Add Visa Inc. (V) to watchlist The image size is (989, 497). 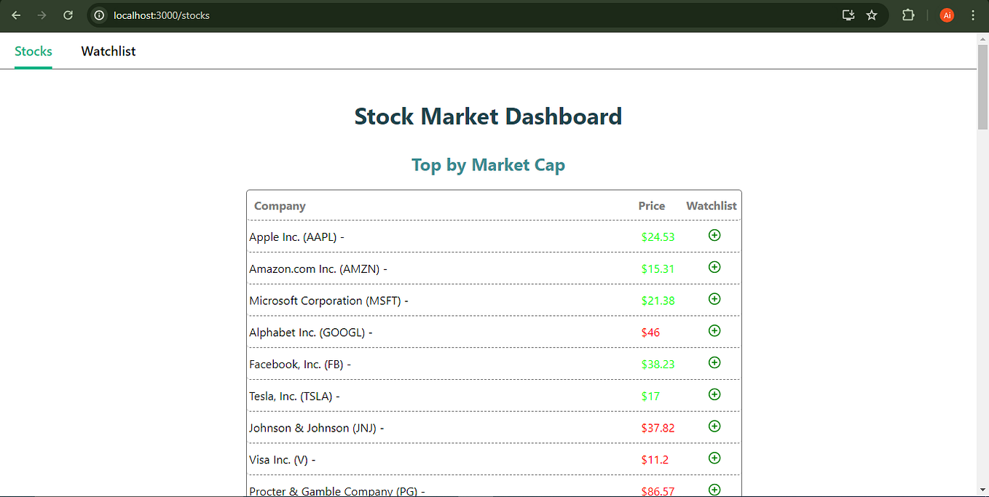[714, 458]
